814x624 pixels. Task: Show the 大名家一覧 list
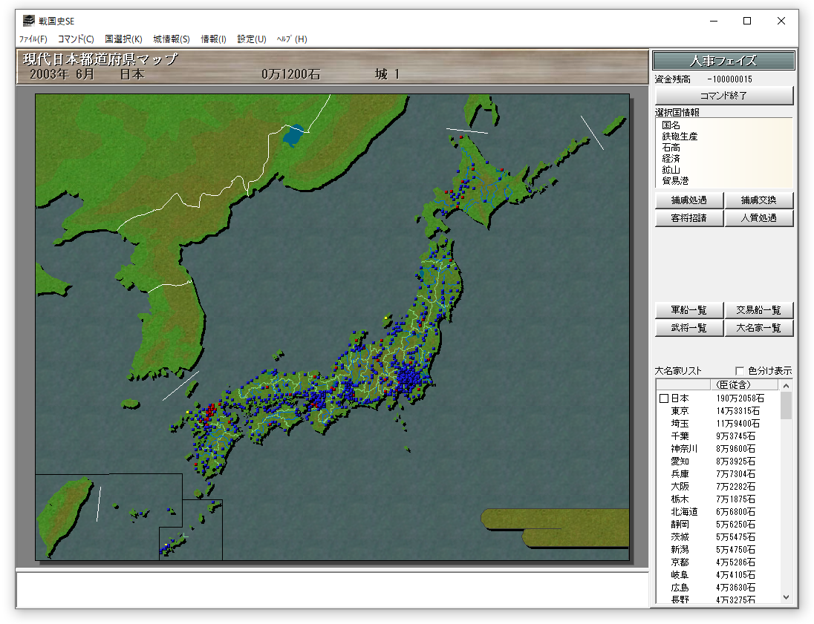tap(759, 328)
